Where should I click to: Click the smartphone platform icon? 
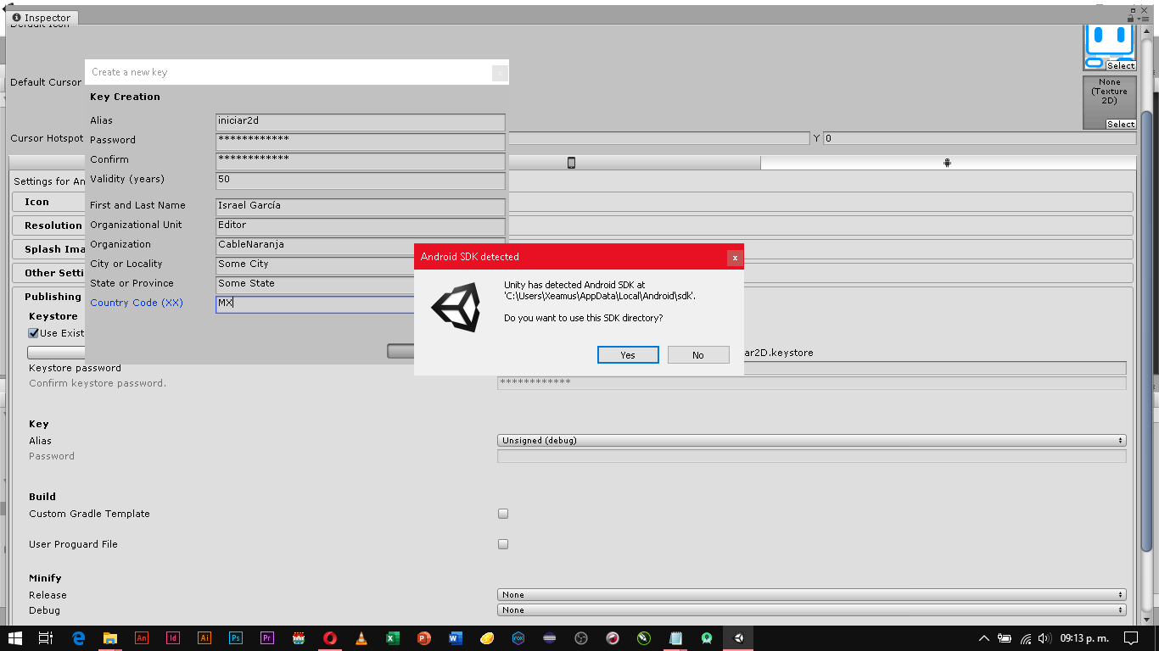571,162
